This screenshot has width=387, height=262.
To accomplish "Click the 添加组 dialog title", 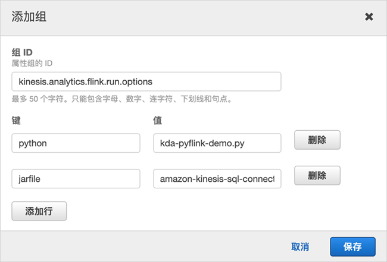I will (29, 17).
